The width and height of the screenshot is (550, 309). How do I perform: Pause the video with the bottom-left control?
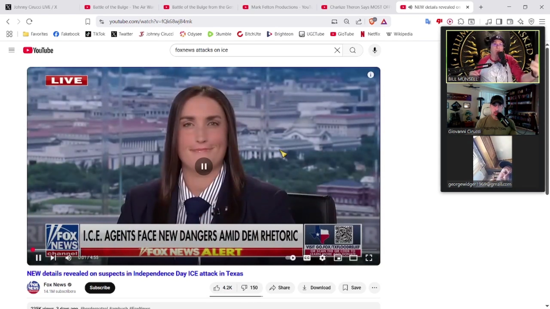(x=38, y=257)
